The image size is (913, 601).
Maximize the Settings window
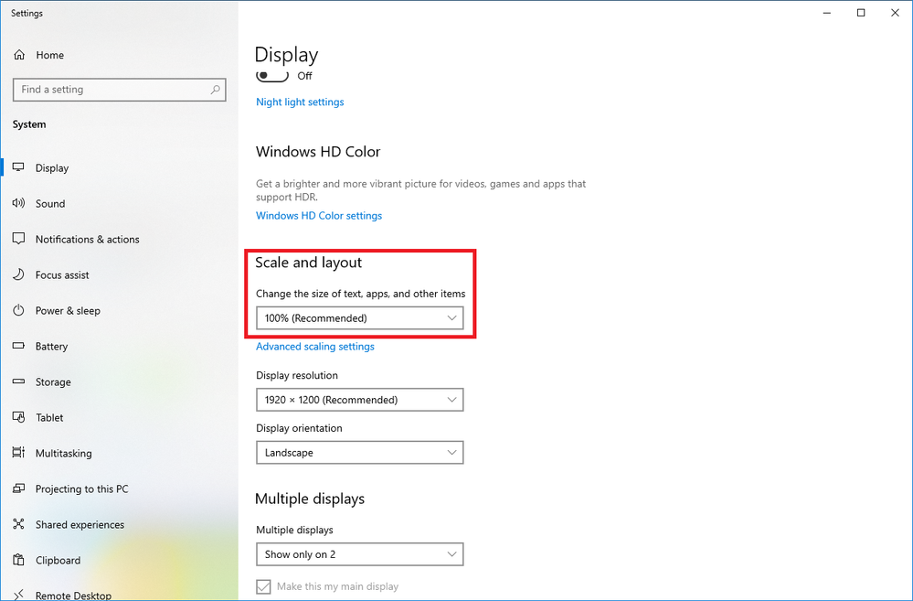point(861,13)
